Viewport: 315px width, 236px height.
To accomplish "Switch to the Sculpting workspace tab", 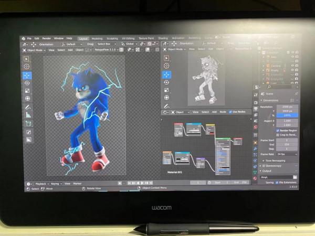I will click(x=112, y=38).
